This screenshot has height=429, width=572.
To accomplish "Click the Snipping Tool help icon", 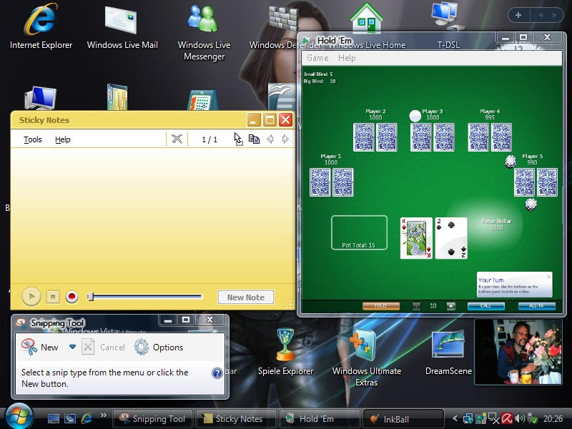I will [217, 373].
